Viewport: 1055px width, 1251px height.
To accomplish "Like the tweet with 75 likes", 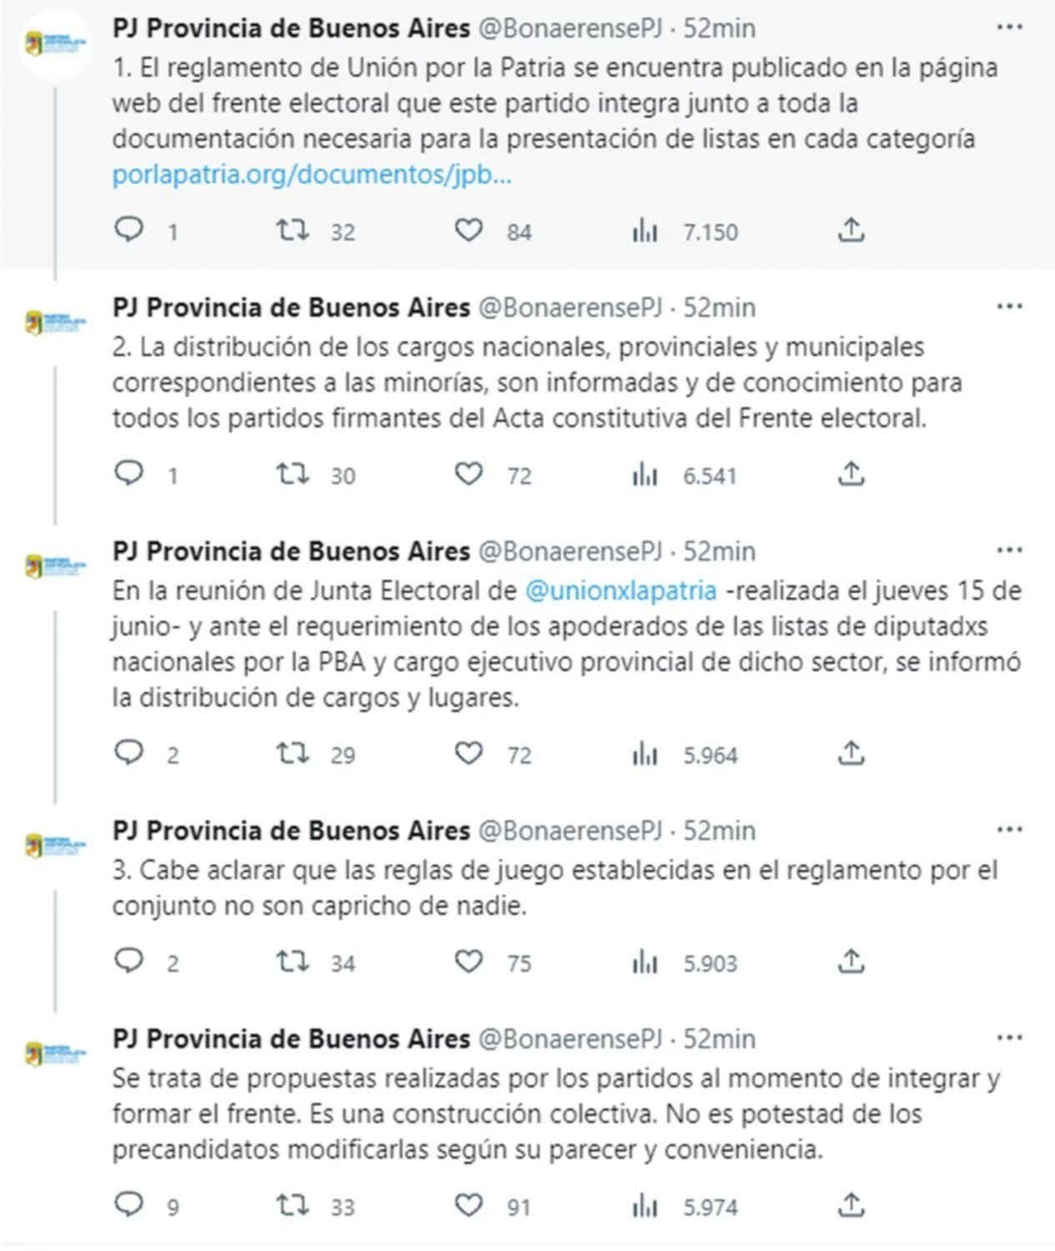I will tap(469, 962).
